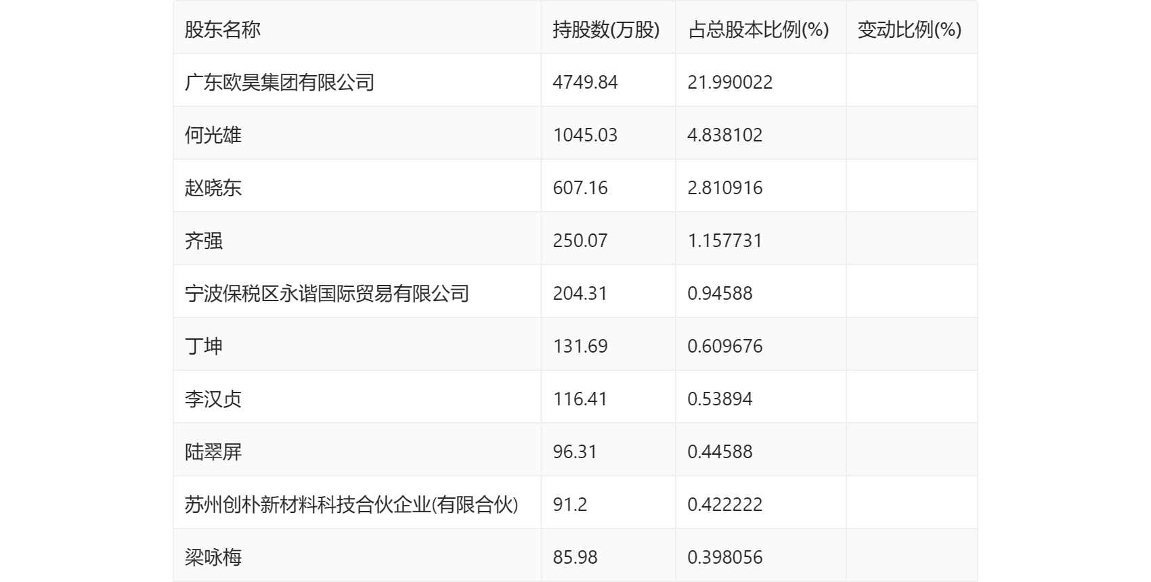Viewport: 1151px width, 582px height.
Task: Select shareholder 宁波保税区永谐国际贸易有限公司
Action: coord(327,294)
